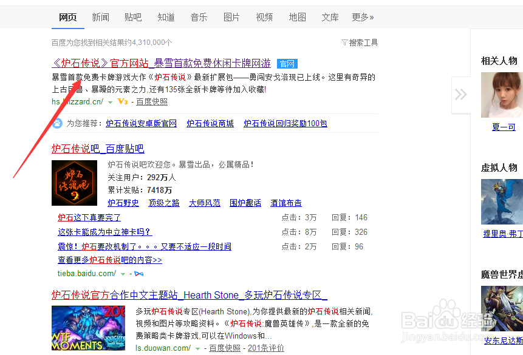This screenshot has width=523, height=355.
Task: Open 炉石传说回归奖励100包 suggestion
Action: (285, 123)
